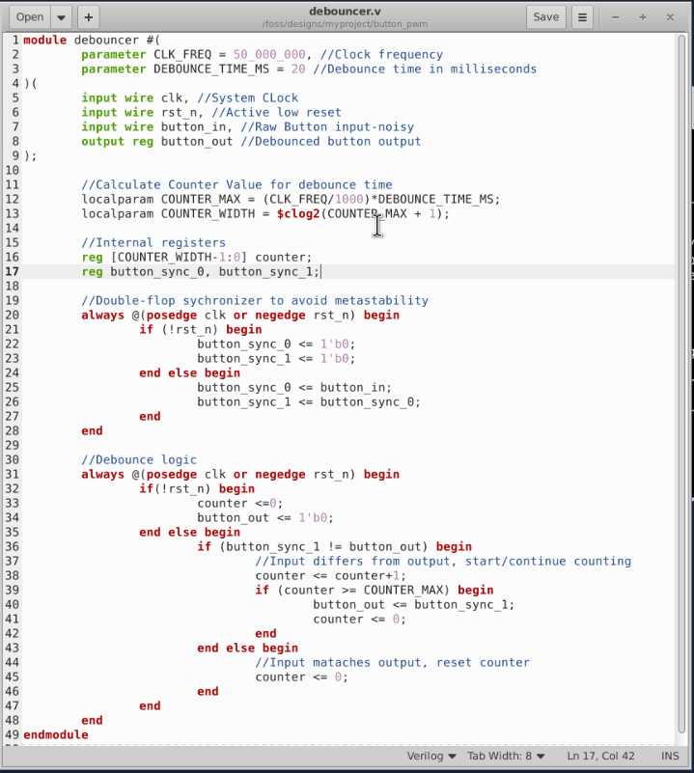Click the Open button
Screen dimensions: 694x773
(30, 16)
